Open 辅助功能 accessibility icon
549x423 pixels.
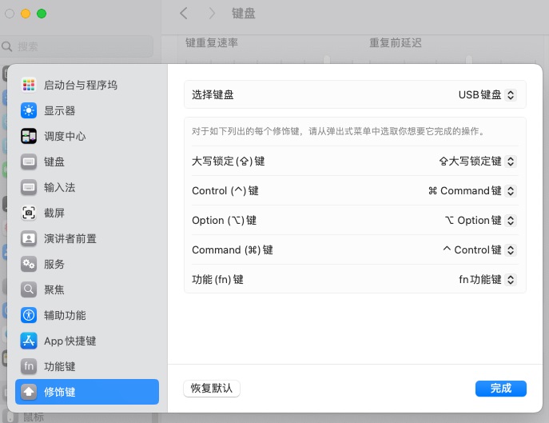coord(29,315)
